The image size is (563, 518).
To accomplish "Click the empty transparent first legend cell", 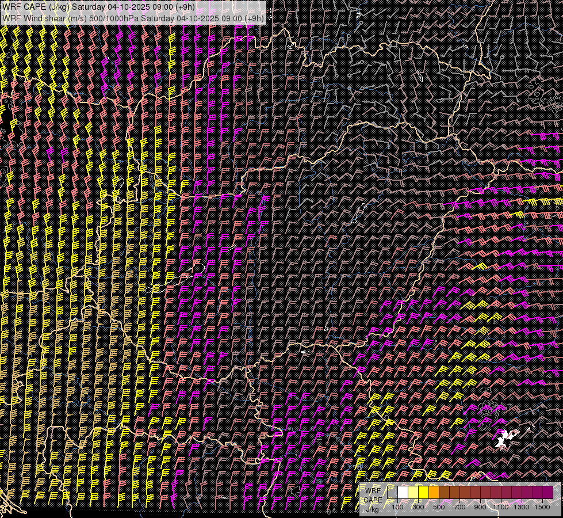I will click(x=392, y=492).
